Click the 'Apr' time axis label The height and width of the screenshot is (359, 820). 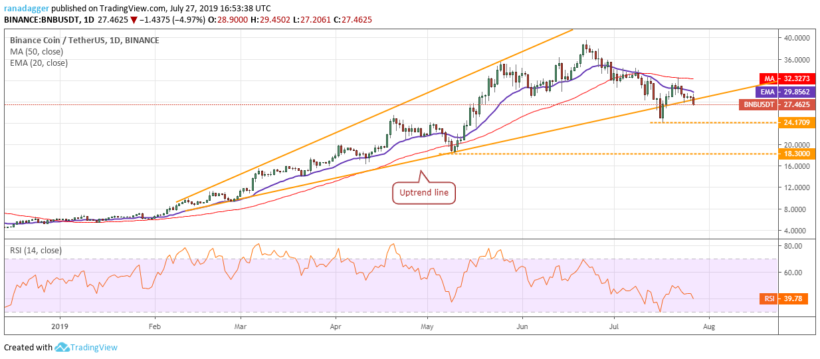335,327
